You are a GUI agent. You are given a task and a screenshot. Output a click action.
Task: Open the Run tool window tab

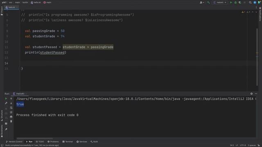[x=29, y=142]
